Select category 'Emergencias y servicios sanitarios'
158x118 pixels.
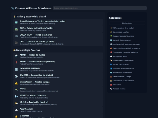pyautogui.click(x=127, y=52)
